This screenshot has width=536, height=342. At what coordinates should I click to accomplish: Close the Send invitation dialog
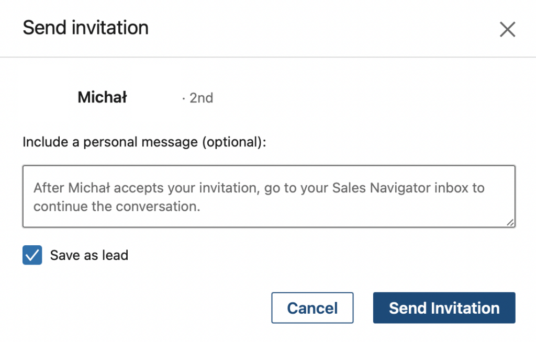[507, 30]
